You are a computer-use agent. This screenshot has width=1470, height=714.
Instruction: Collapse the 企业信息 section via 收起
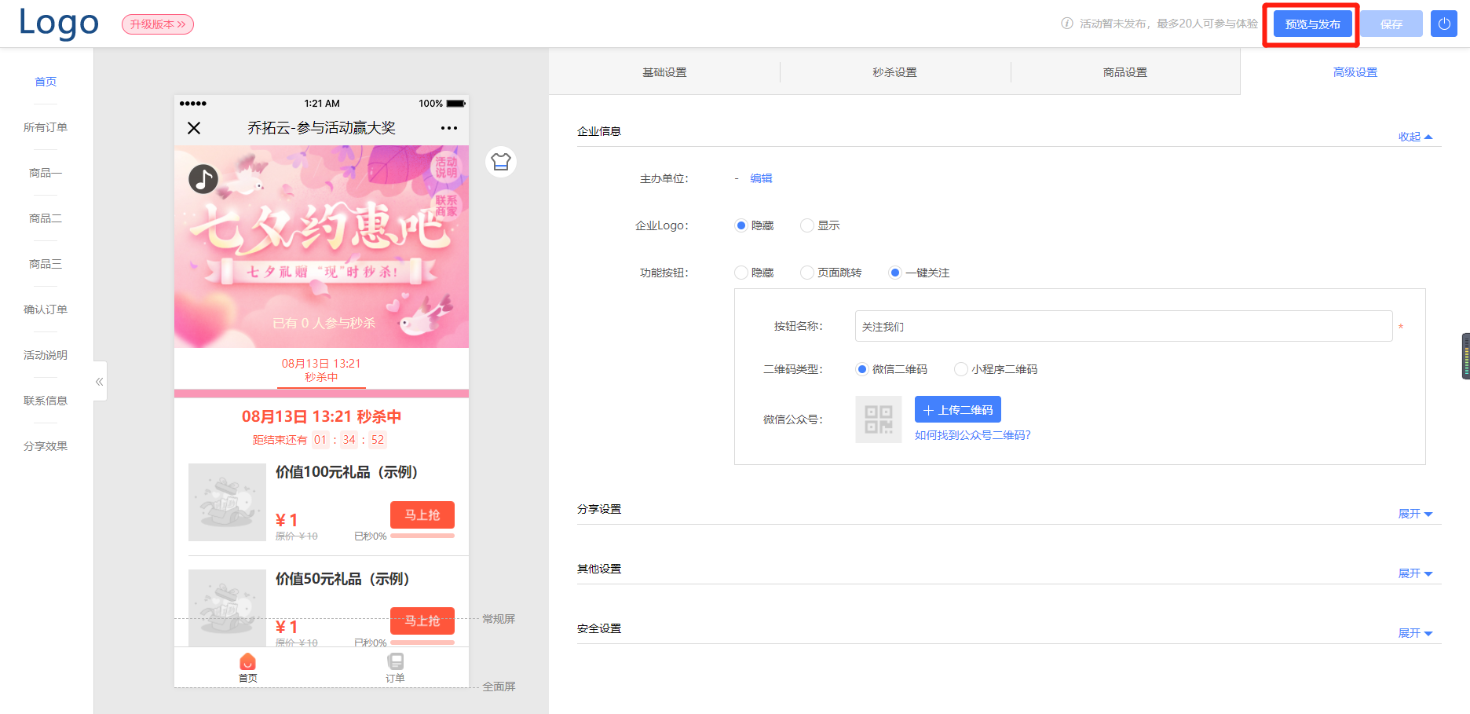pos(1414,137)
